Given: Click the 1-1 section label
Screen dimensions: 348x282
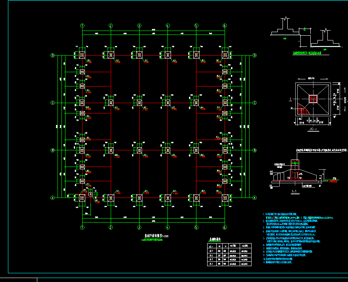Looking at the screenshot, I should click(295, 192).
